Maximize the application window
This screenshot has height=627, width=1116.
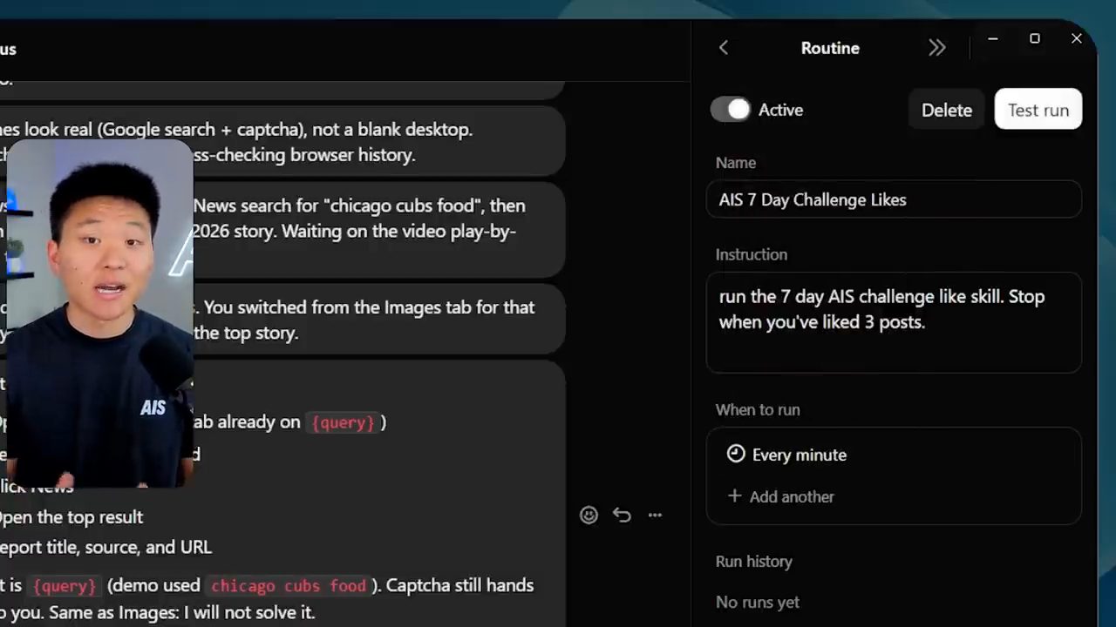tap(1035, 38)
